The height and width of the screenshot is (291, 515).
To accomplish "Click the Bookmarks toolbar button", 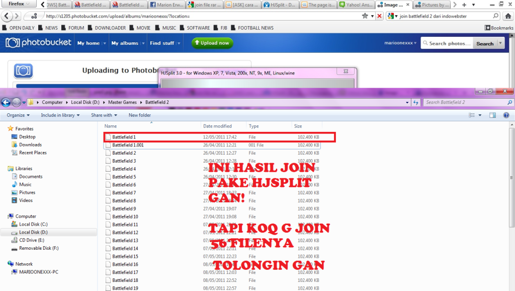I will [x=499, y=28].
